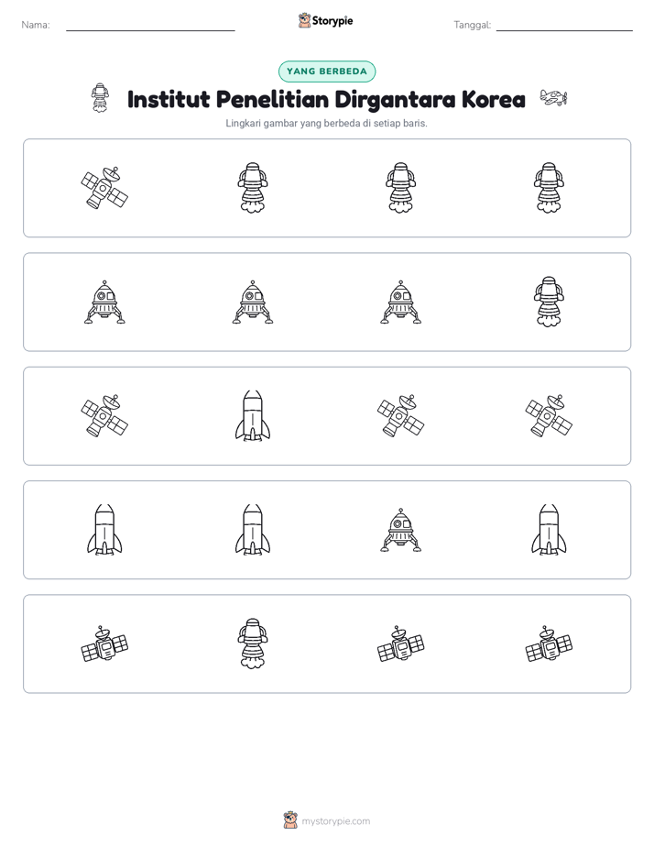This screenshot has width=654, height=847.
Task: Click the YANG BERBEDA badge
Action: coord(326,71)
